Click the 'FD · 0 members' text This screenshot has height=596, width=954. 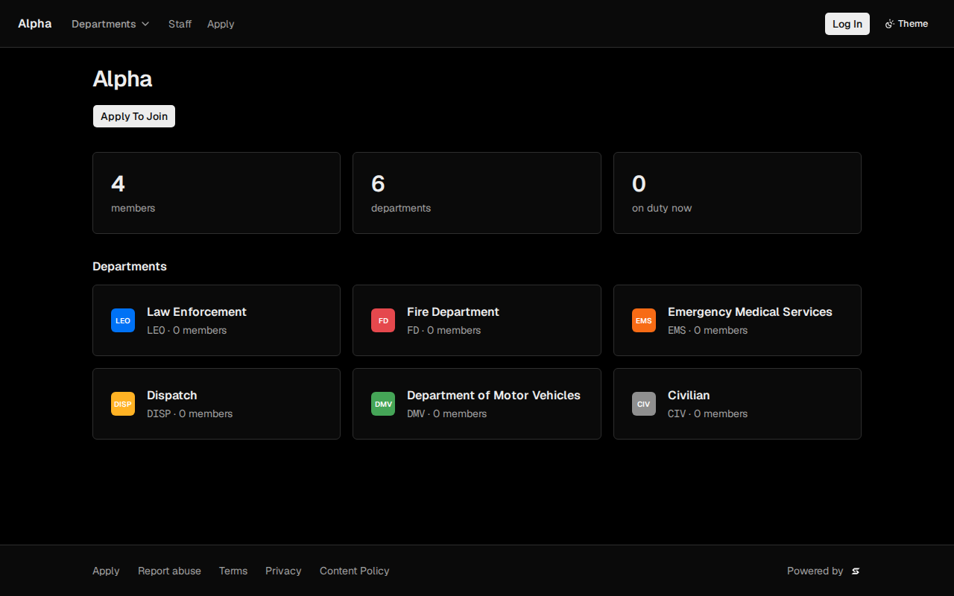444,330
